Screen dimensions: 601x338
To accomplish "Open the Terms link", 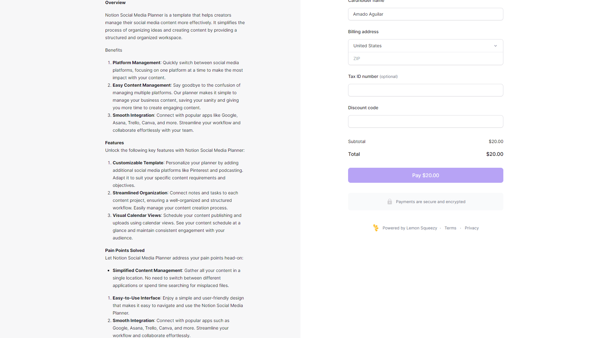I will click(450, 228).
